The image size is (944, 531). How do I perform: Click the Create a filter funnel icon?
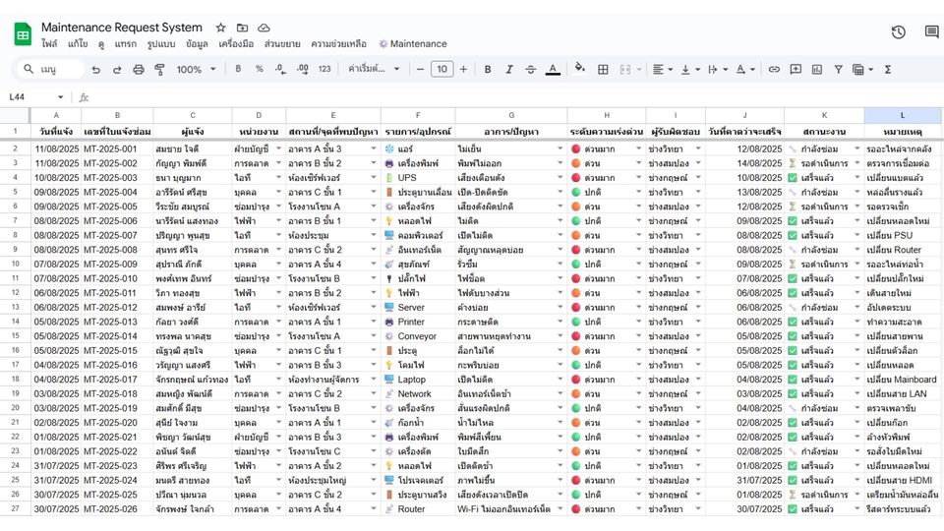pyautogui.click(x=838, y=69)
